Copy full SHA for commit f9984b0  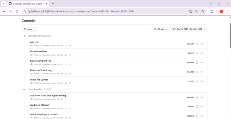pos(197,116)
